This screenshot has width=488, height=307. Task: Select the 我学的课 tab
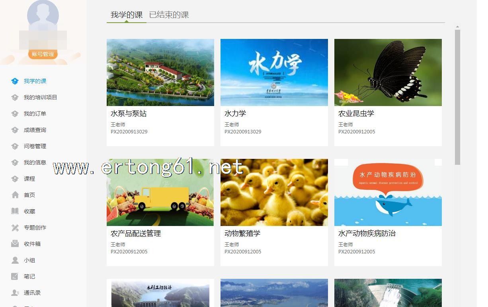tap(127, 15)
